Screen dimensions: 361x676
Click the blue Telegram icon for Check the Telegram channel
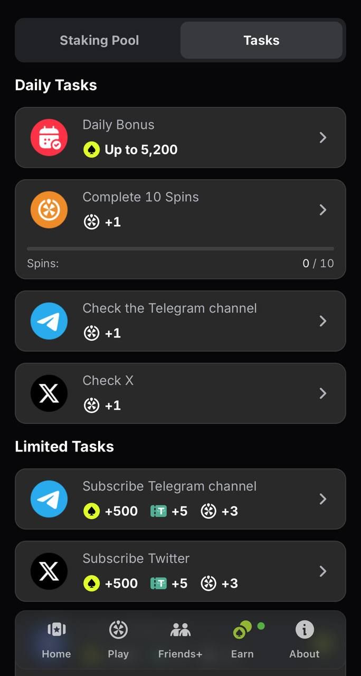click(x=49, y=321)
